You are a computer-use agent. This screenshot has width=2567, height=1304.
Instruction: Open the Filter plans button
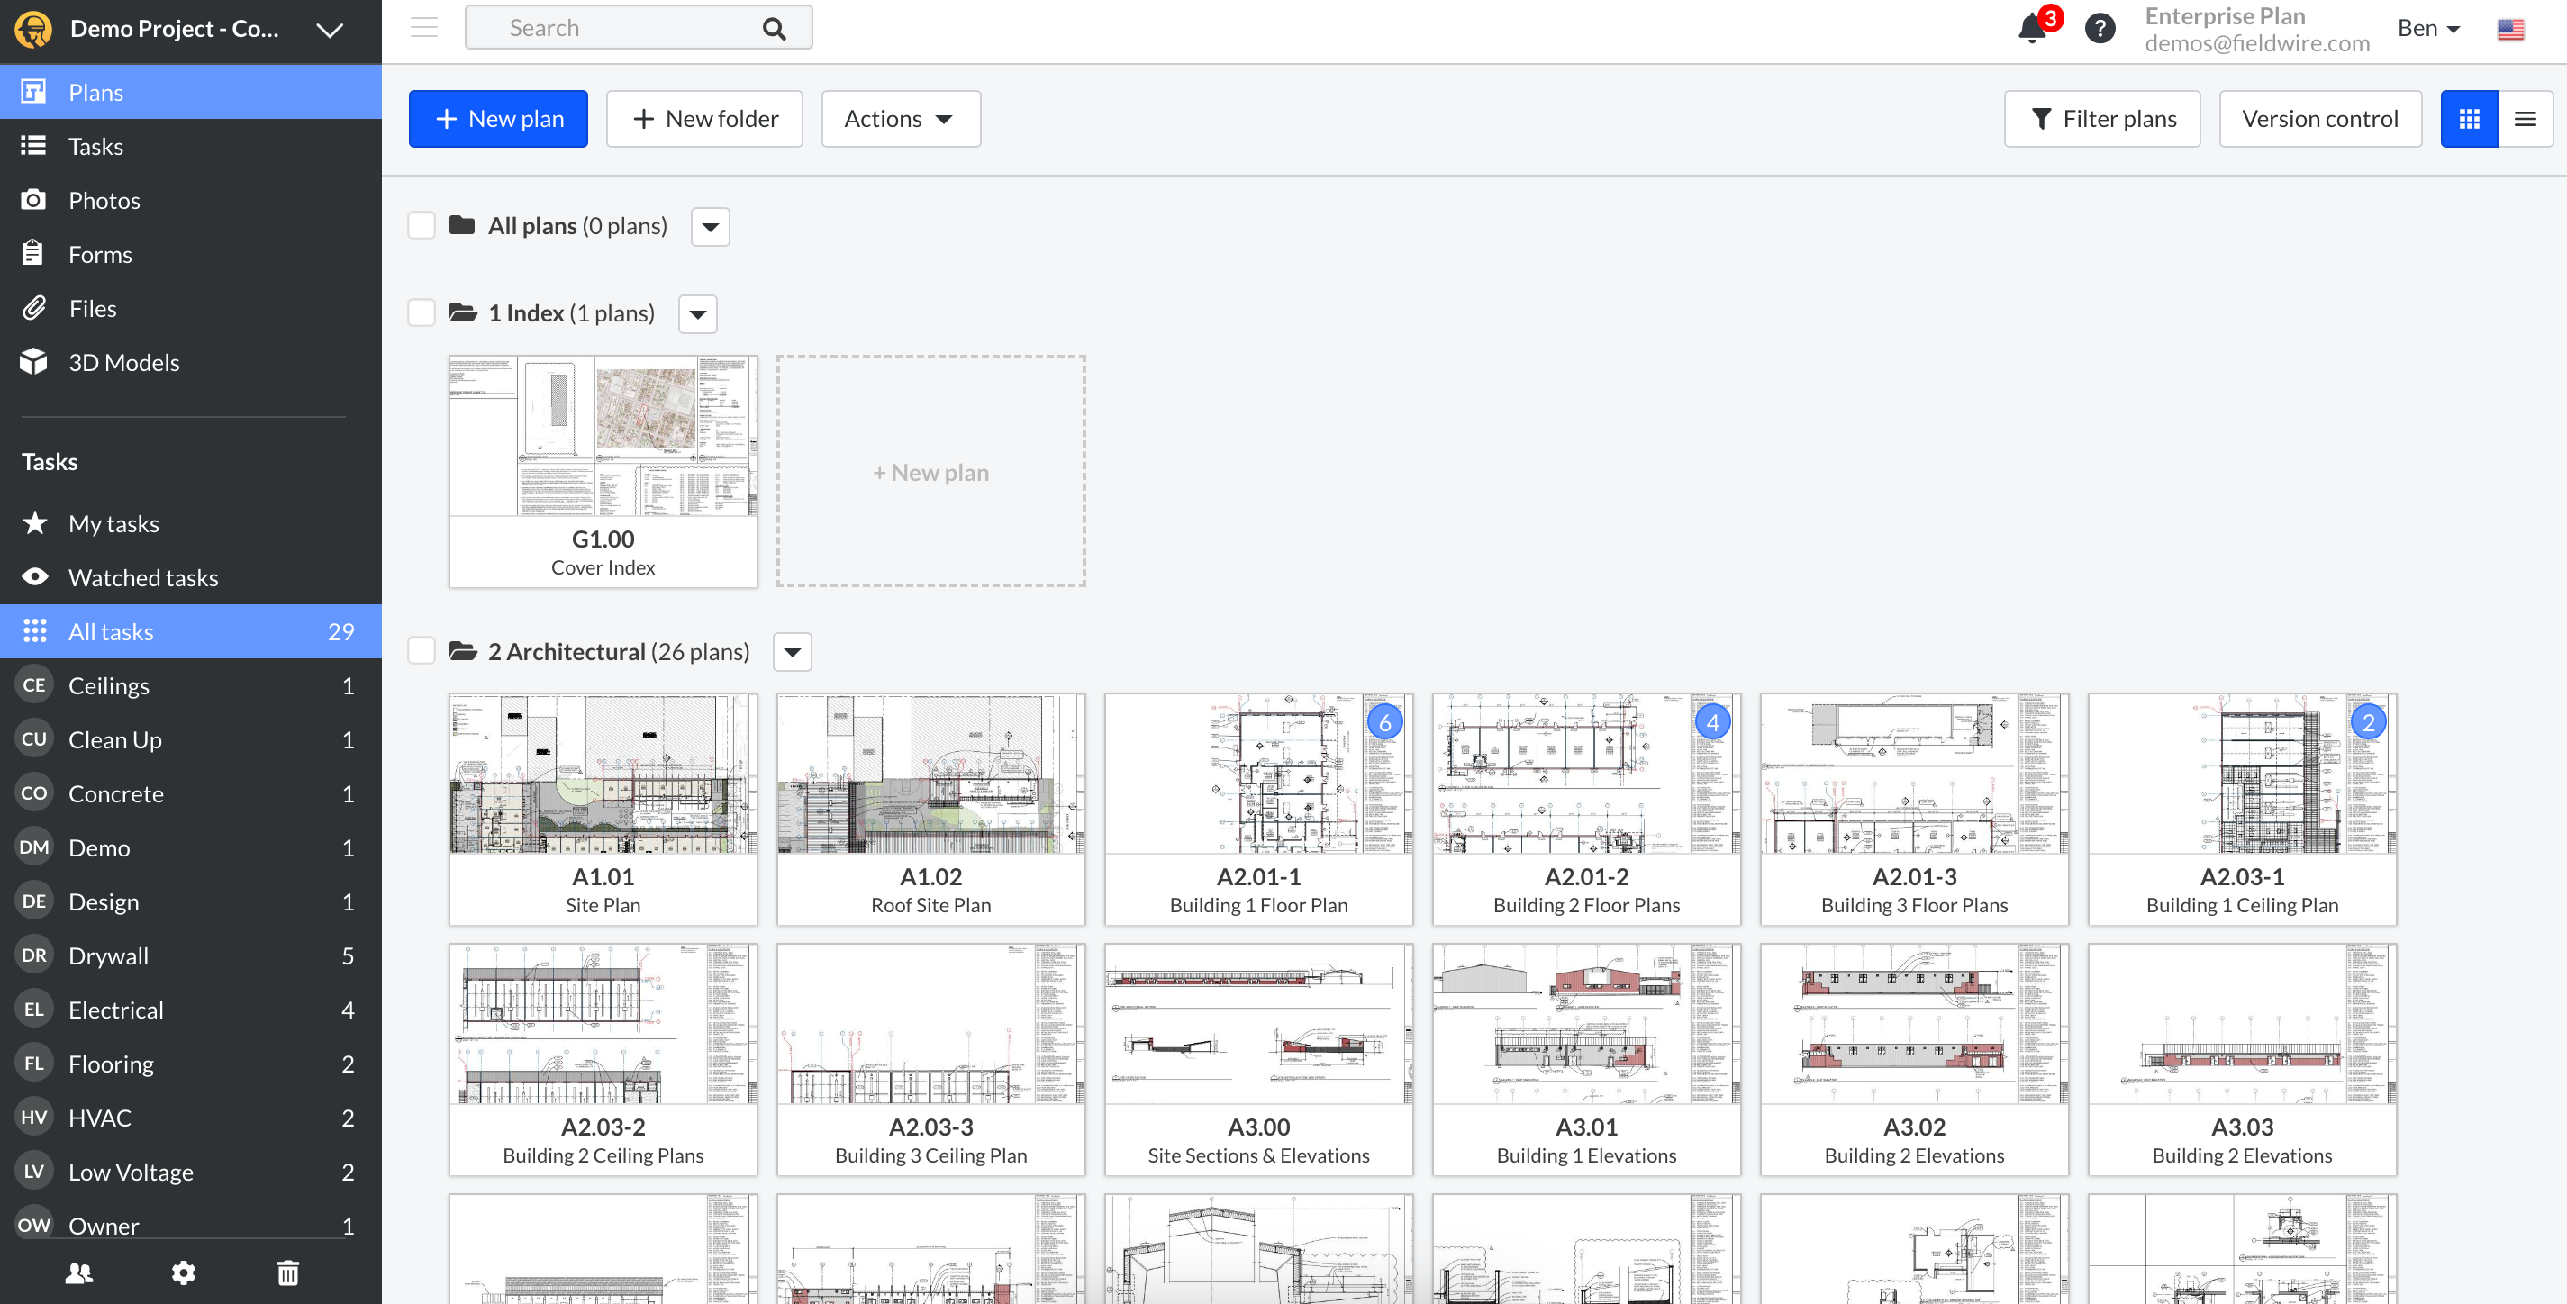[x=2101, y=118]
